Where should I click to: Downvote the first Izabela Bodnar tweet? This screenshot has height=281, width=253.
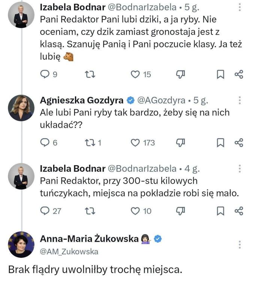(x=180, y=75)
